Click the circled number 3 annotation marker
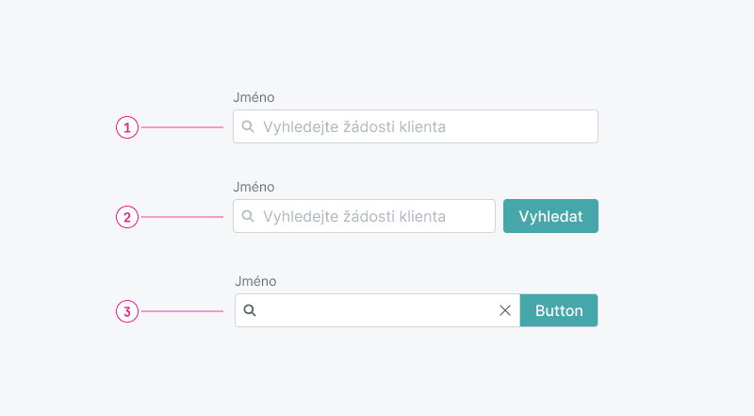 pyautogui.click(x=127, y=310)
